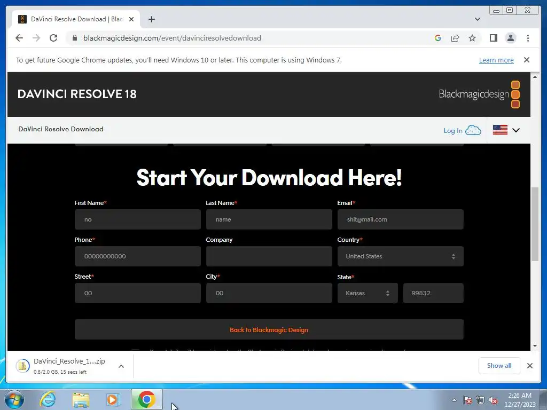The image size is (547, 410).
Task: Close the downloads bar
Action: pos(530,366)
